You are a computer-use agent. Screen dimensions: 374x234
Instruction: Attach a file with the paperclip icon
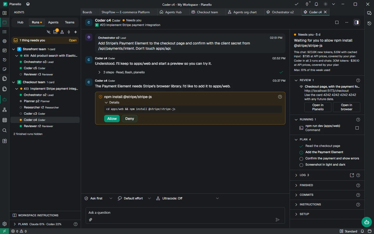tap(91, 220)
